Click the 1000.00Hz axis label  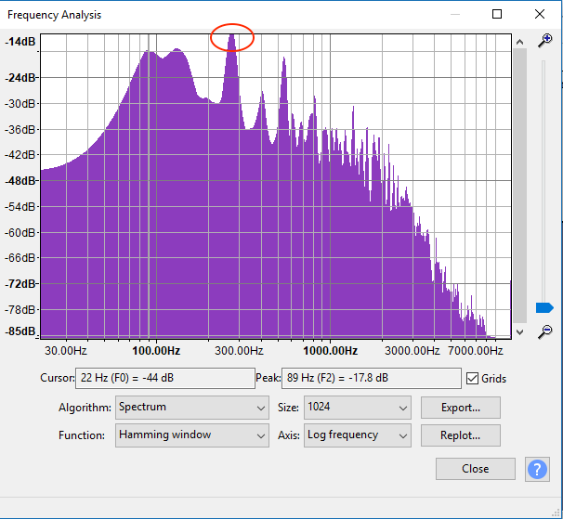pos(331,351)
